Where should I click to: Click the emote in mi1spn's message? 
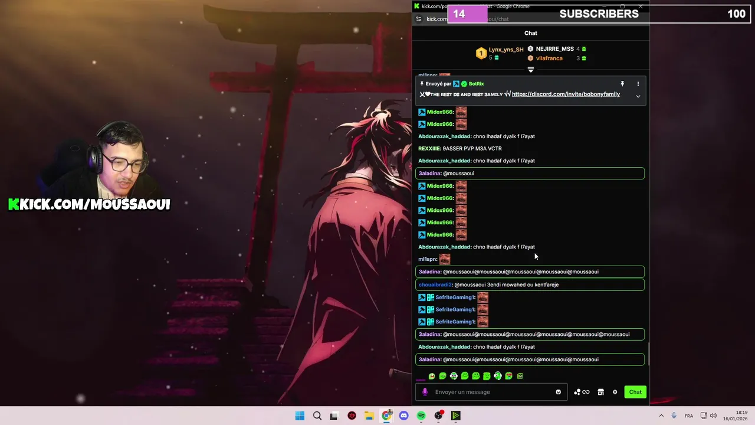click(445, 259)
